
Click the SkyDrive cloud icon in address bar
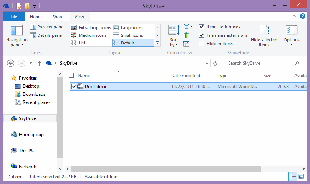[49, 63]
